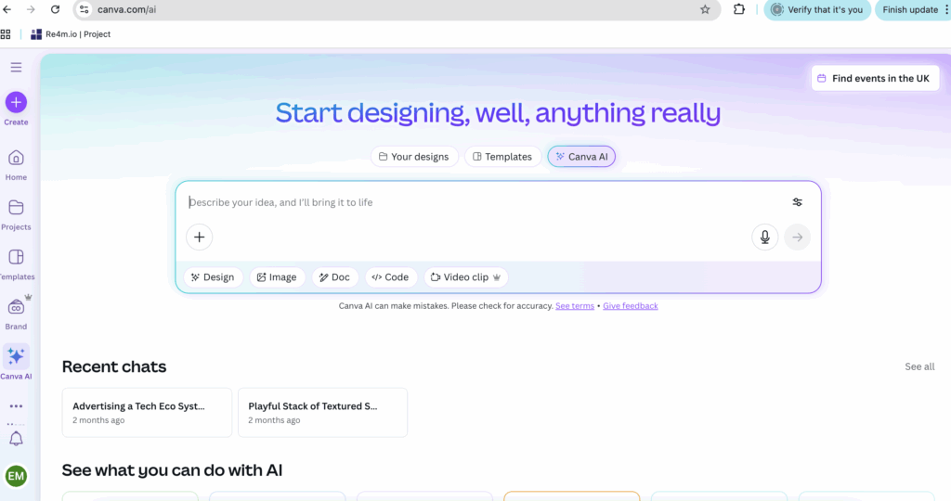Open the EM account avatar menu

click(x=16, y=476)
